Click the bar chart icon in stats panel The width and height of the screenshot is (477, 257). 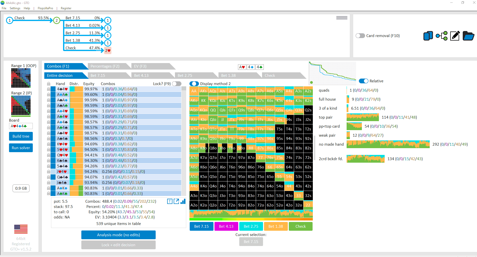pyautogui.click(x=183, y=201)
